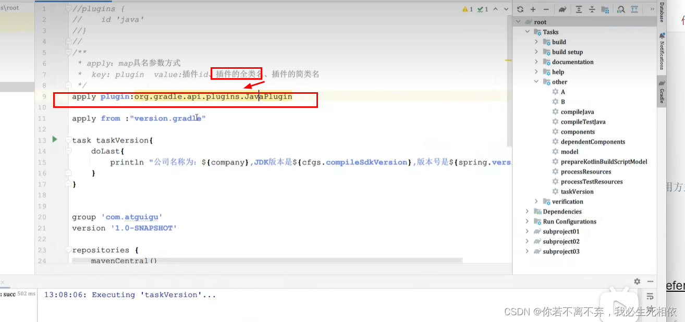
Task: Show more Gradle toolbar actions chevron
Action: click(652, 9)
